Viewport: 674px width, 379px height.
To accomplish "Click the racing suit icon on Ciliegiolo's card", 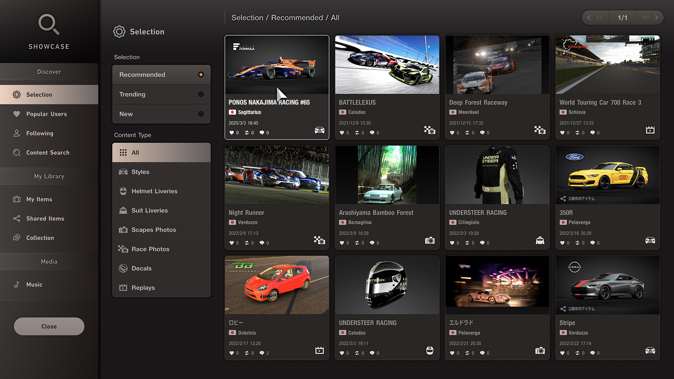I will [540, 240].
